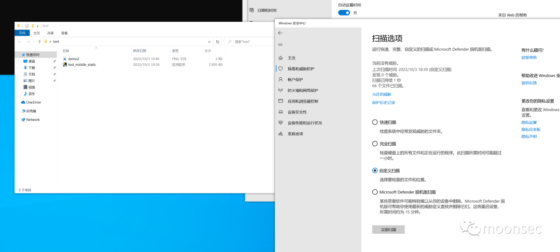The image size is (560, 252).
Task: Open the 隐私声明 link
Action: (x=529, y=137)
